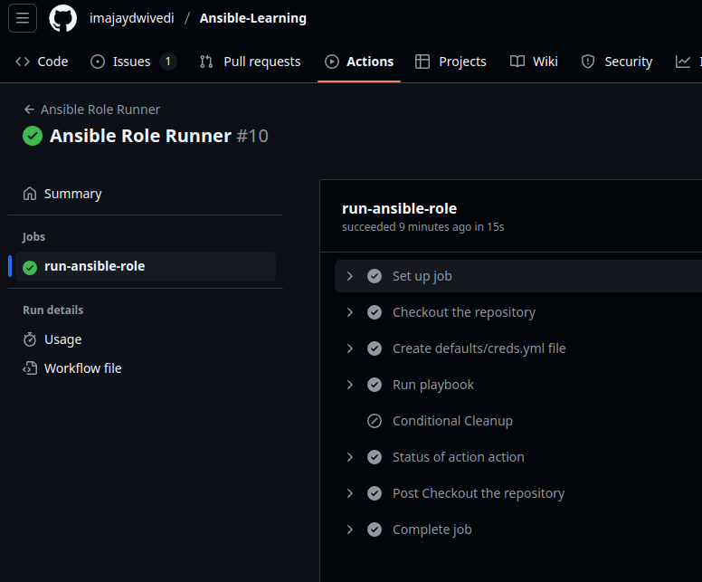Select the run-ansible-role job in sidebar
The height and width of the screenshot is (582, 702).
(x=146, y=266)
